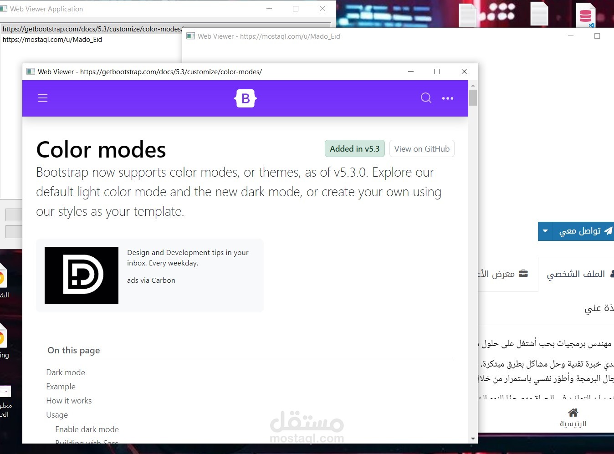Screen dimensions: 614x454
Task: Minimize the Mostaql Web Viewer window
Action: (x=571, y=36)
